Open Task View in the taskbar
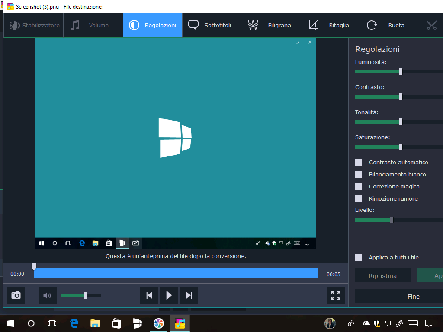Viewport: 443px width, 332px height. pyautogui.click(x=52, y=323)
